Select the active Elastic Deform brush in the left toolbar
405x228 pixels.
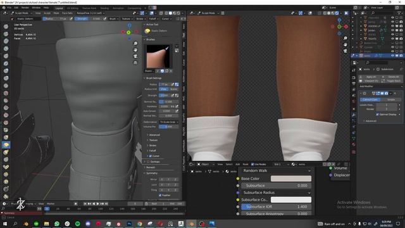6,145
